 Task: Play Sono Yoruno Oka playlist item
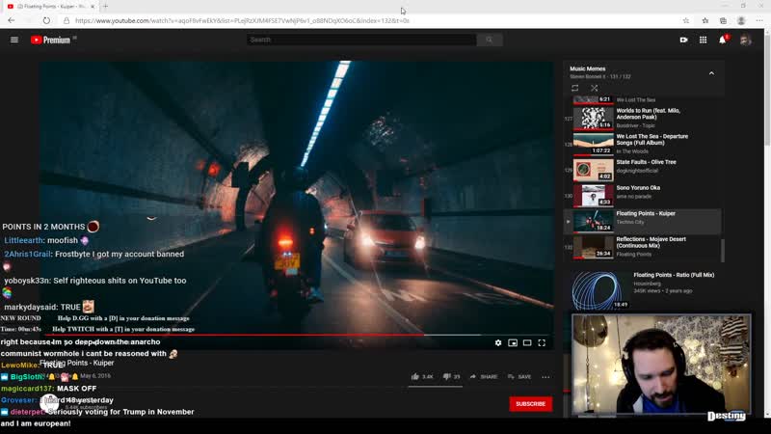(x=643, y=196)
